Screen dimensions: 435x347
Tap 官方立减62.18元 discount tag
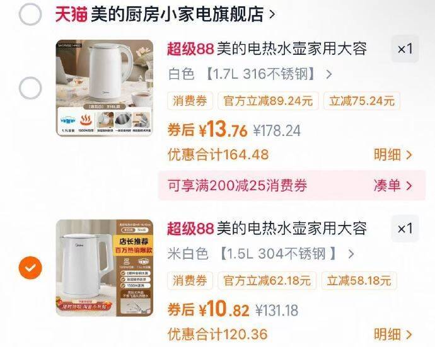(267, 280)
